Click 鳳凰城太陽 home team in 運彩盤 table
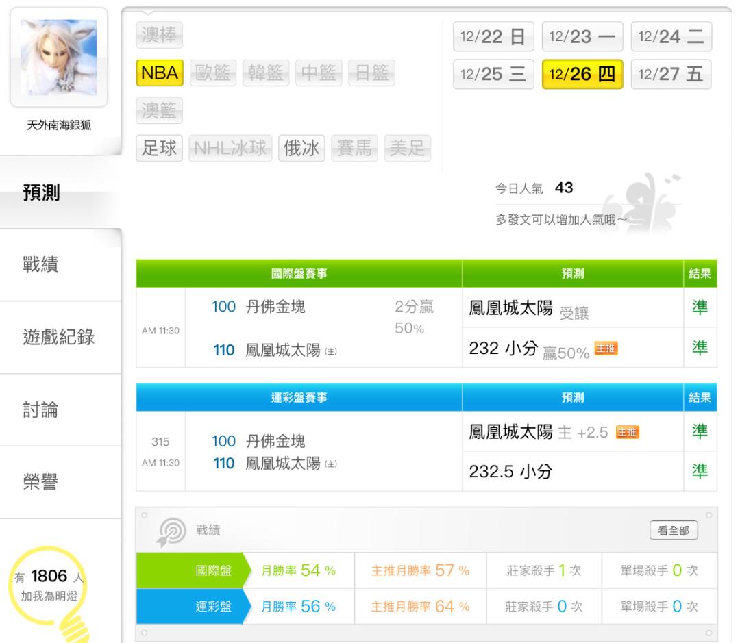Image resolution: width=740 pixels, height=643 pixels. pyautogui.click(x=283, y=464)
